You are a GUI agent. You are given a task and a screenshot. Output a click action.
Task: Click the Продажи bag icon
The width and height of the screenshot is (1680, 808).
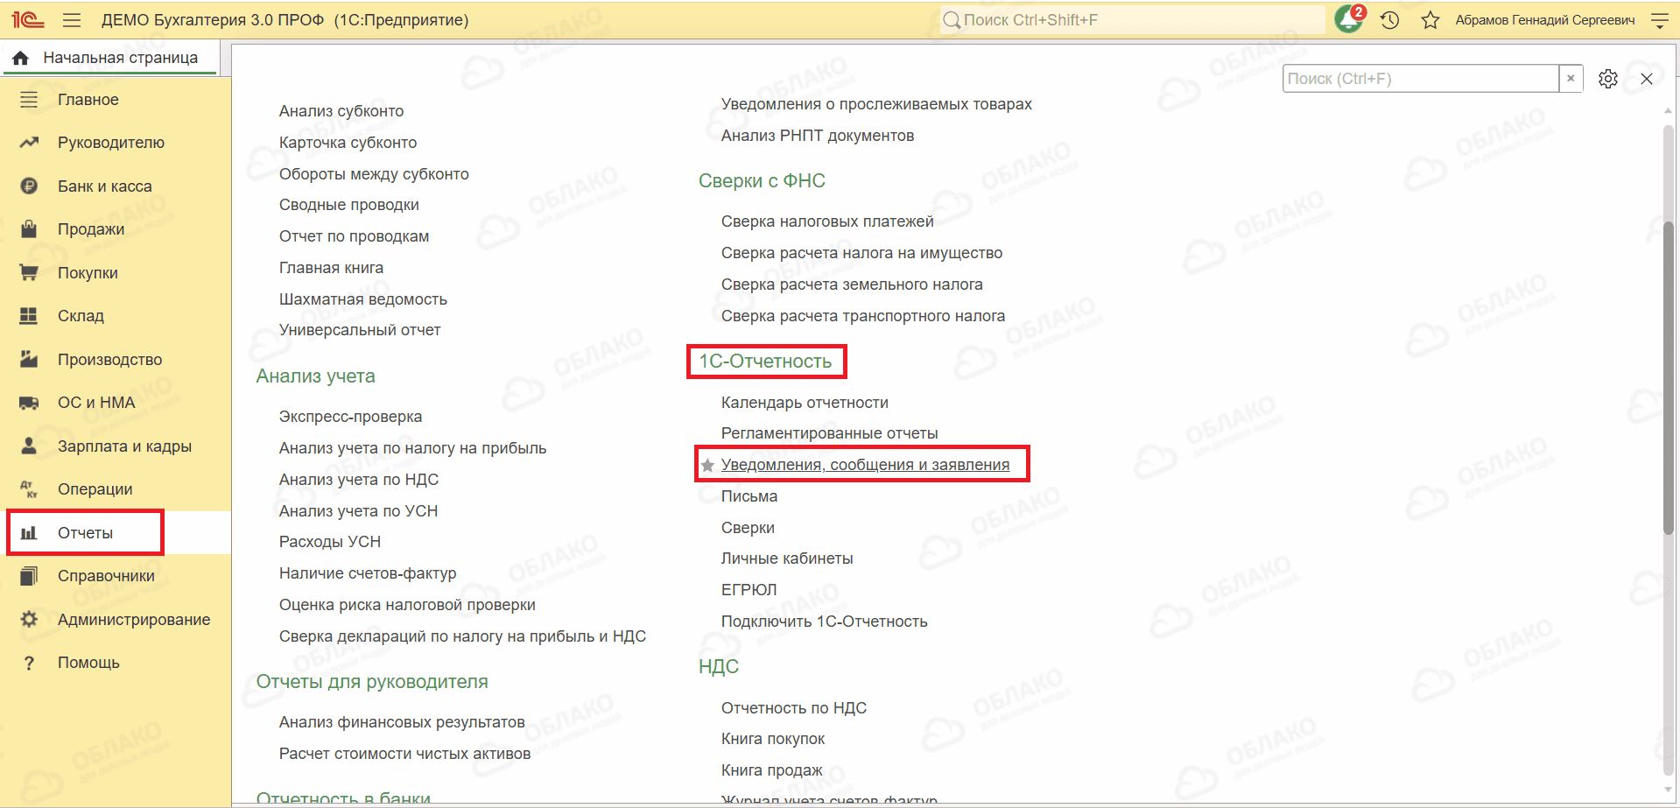pyautogui.click(x=29, y=229)
